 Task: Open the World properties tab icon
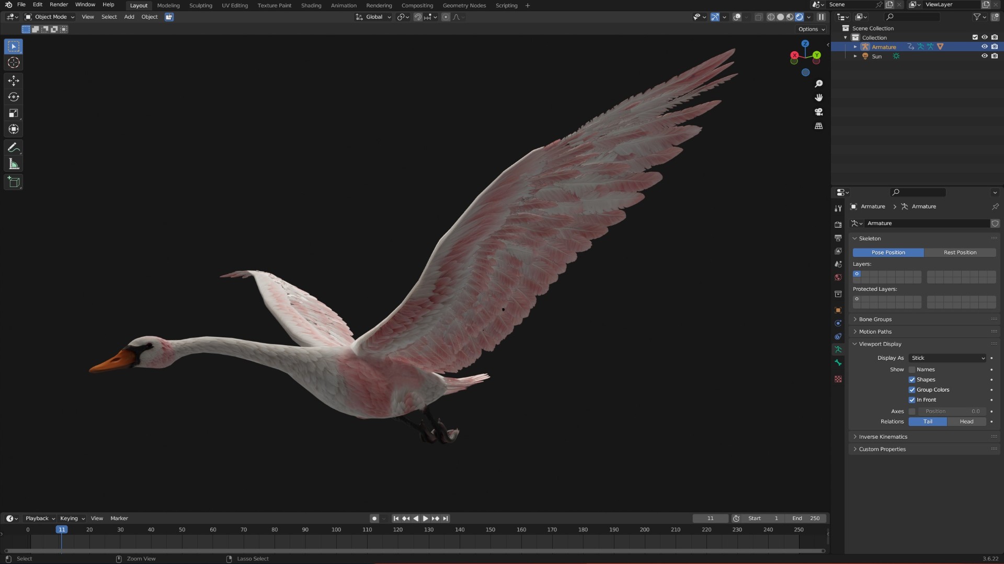click(x=838, y=277)
